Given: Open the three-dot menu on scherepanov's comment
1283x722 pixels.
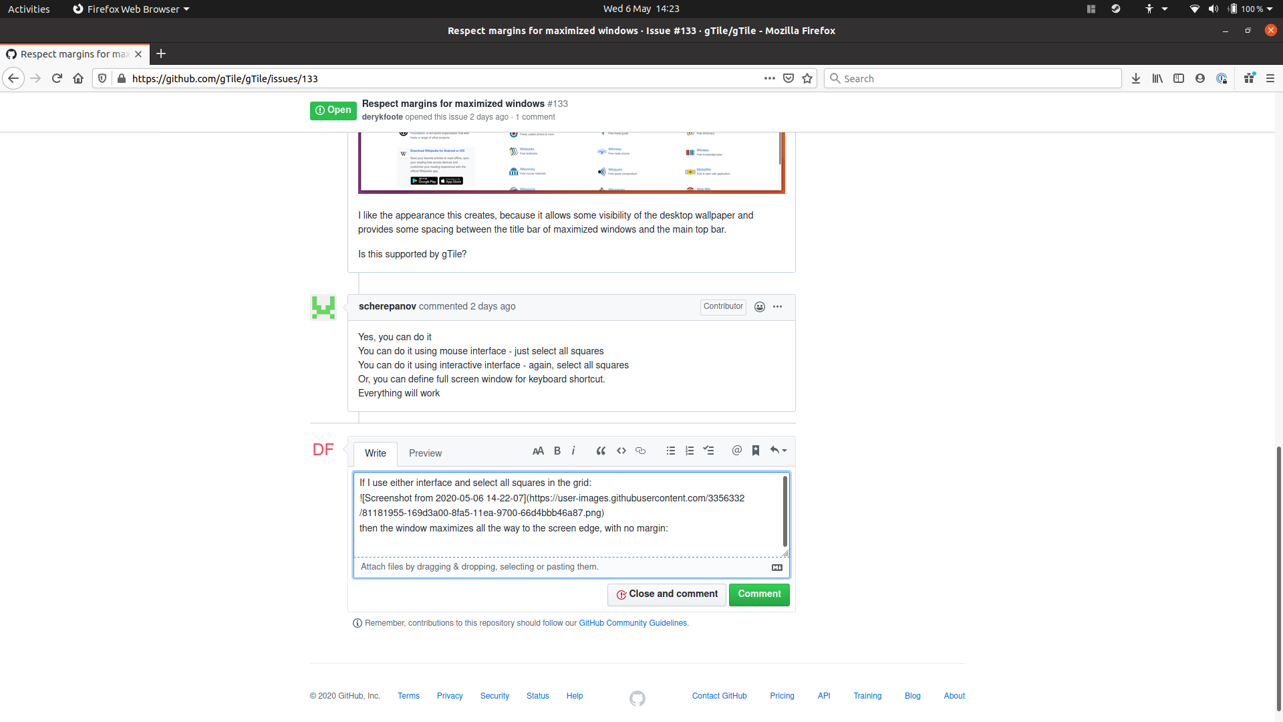Looking at the screenshot, I should [x=777, y=307].
